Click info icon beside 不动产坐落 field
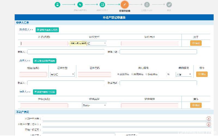Screen dimensions: 218x136 tap(209, 124)
